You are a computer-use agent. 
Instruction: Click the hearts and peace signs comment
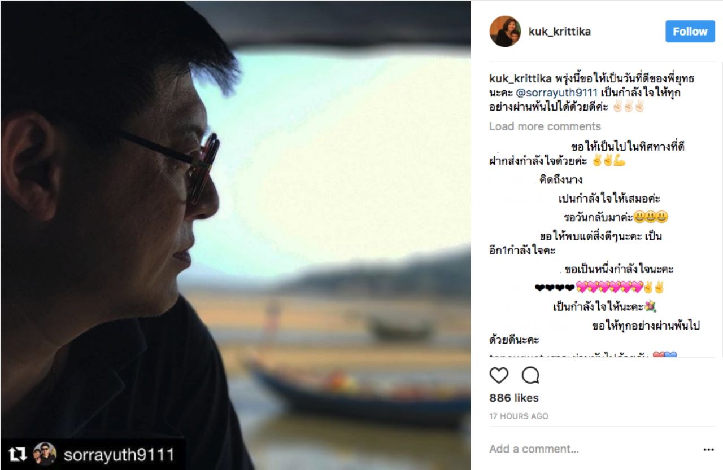[x=599, y=288]
